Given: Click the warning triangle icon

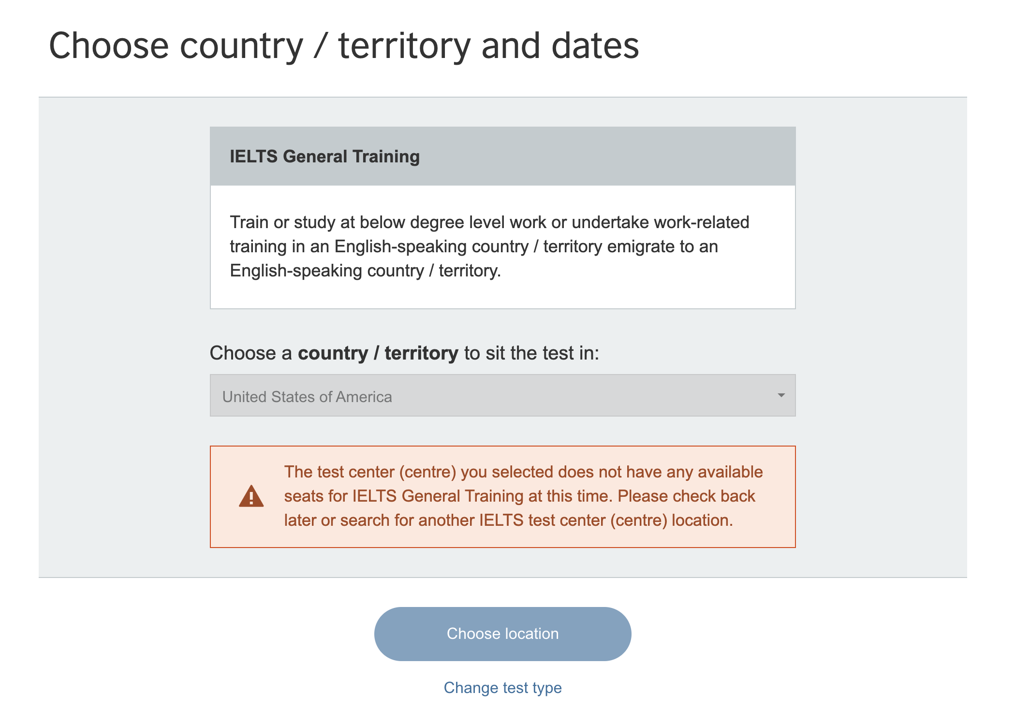Looking at the screenshot, I should pyautogui.click(x=251, y=496).
